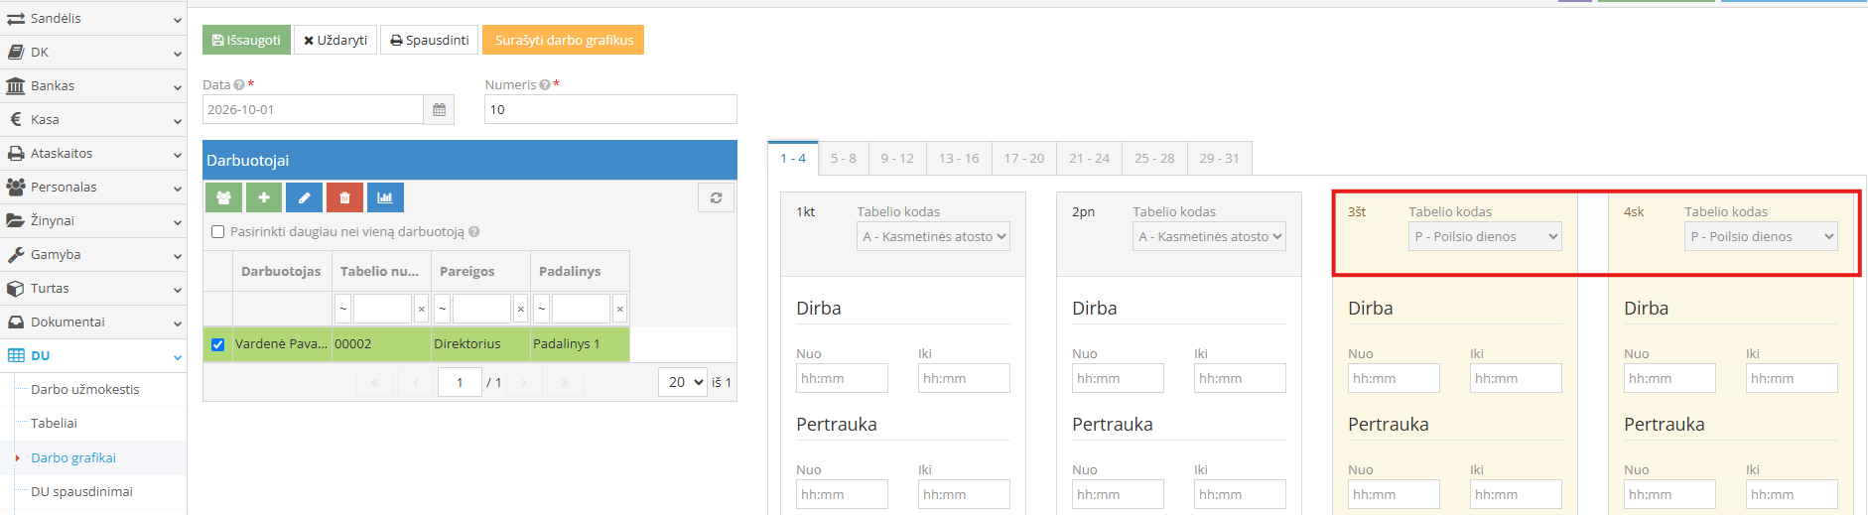Click the Personalas people icon
Image resolution: width=1868 pixels, height=515 pixels.
tap(15, 188)
